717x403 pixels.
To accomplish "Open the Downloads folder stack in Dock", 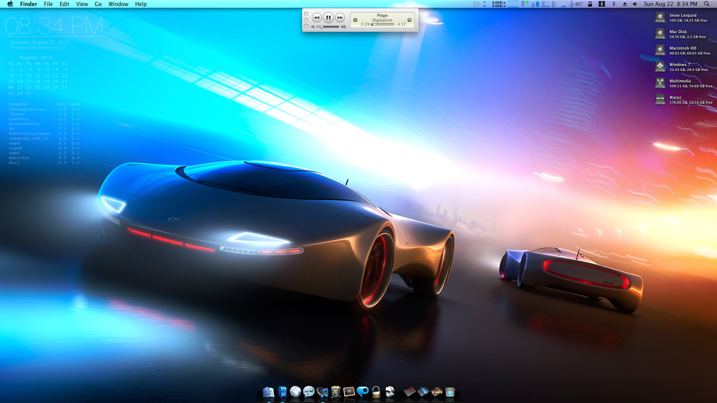I will 423,392.
